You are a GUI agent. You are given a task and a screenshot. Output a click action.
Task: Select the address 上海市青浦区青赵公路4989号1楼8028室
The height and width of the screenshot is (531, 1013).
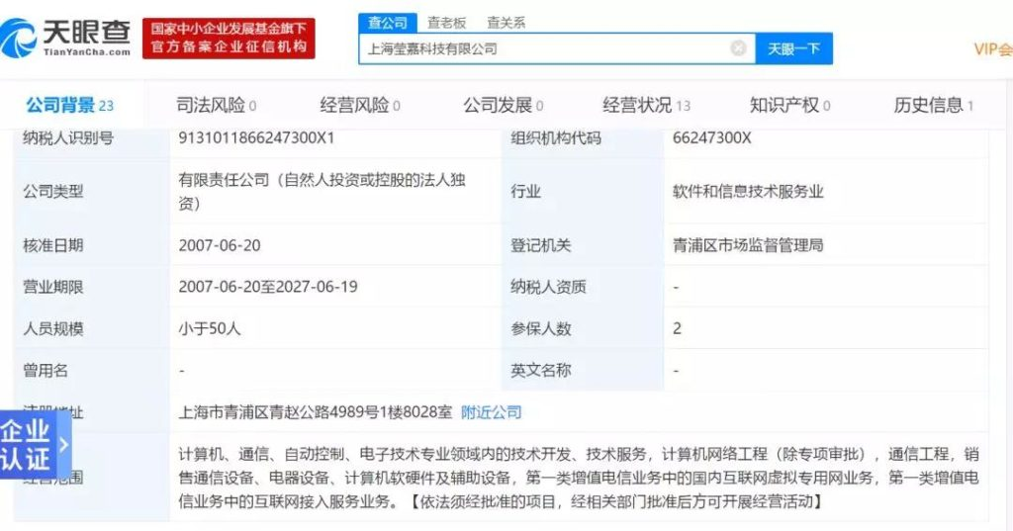[x=316, y=412]
